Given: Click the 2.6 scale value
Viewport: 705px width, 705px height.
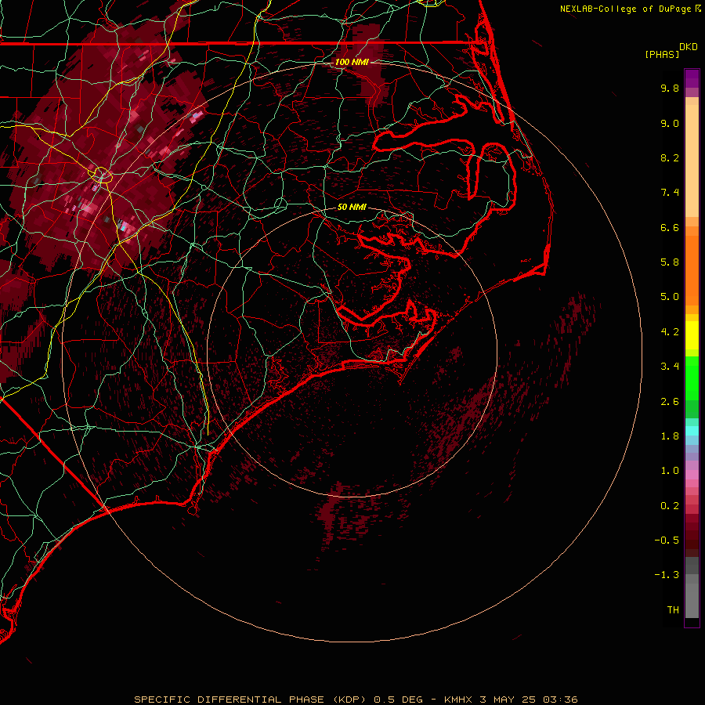Looking at the screenshot, I should pos(670,401).
